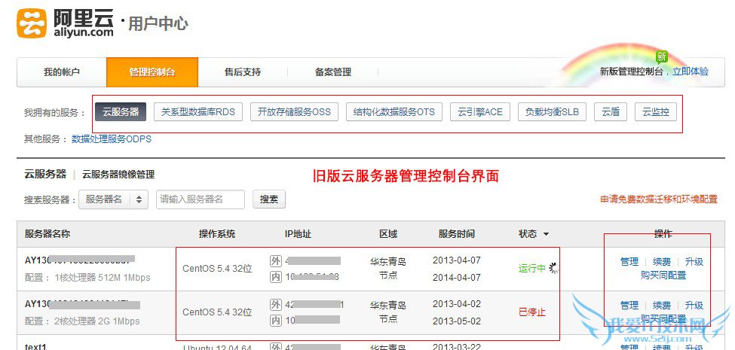Click 升级 for the stopped server
The image size is (735, 350).
pyautogui.click(x=694, y=305)
